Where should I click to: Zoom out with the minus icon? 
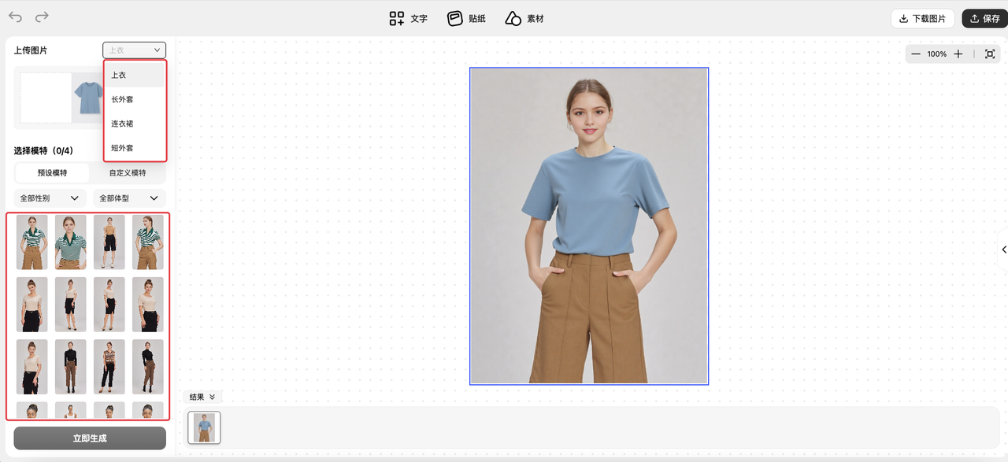[x=916, y=54]
